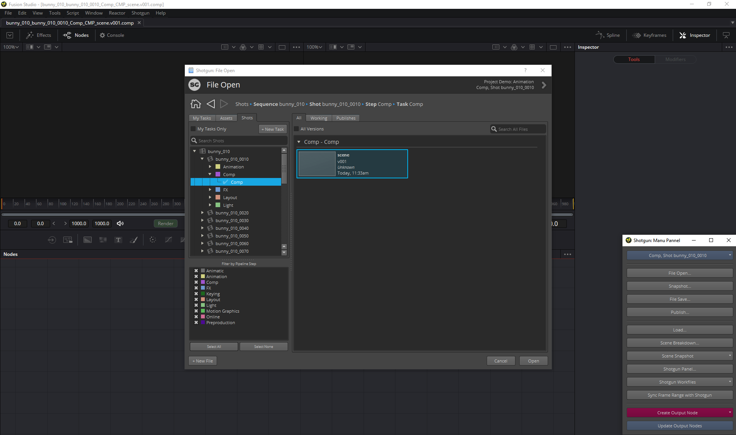Add a Background node from toolbar
Screen dimensions: 736x435
pos(87,240)
